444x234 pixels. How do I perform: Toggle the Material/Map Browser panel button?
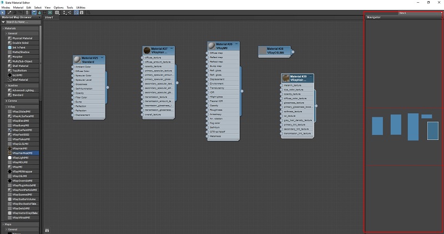tap(75, 12)
